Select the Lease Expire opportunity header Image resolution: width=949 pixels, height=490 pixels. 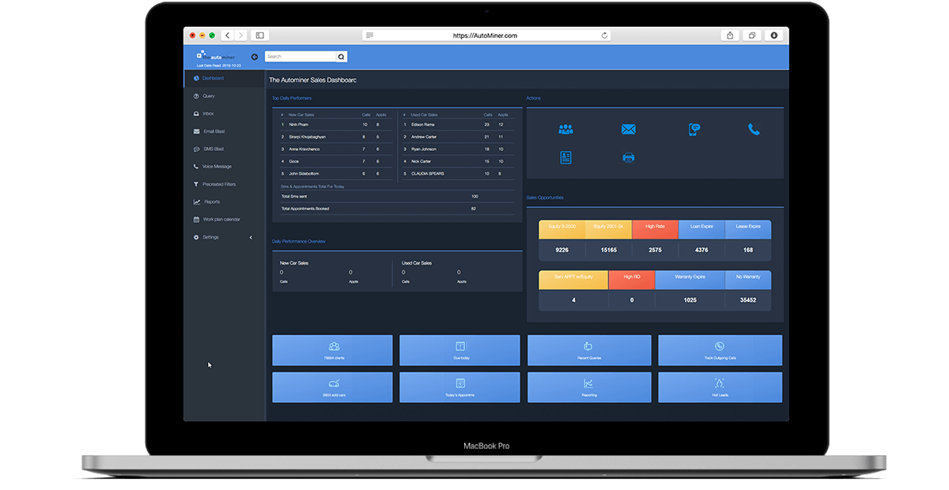click(x=748, y=229)
